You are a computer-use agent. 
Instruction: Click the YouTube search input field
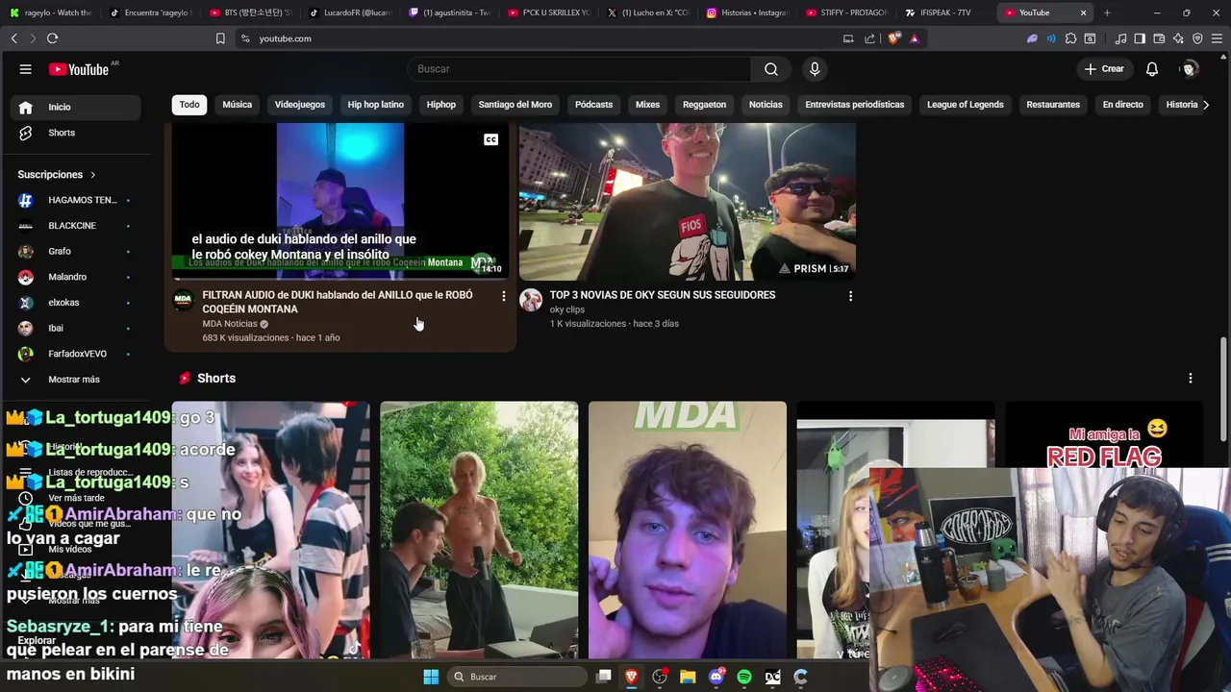(580, 69)
